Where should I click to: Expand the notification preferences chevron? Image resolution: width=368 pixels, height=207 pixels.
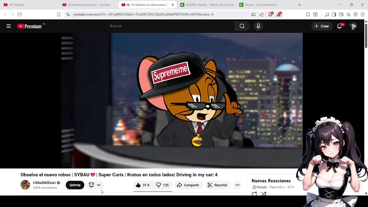[x=99, y=185]
